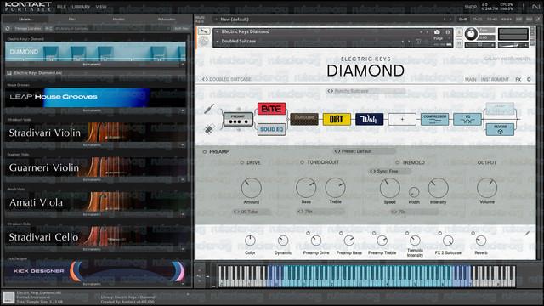This screenshot has width=544, height=306.
Task: Click the Instr Nav button
Action: click(x=181, y=28)
